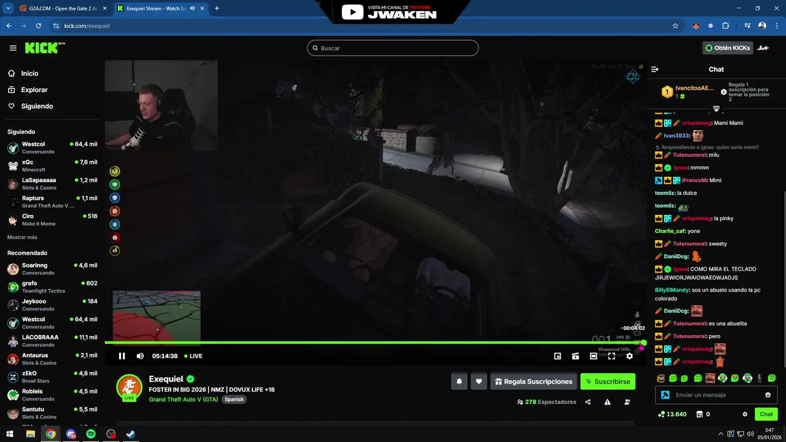The height and width of the screenshot is (442, 786).
Task: Collapse the chat panel
Action: (655, 69)
